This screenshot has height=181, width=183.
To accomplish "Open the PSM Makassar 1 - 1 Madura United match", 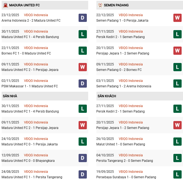I will pyautogui.click(x=30, y=86).
